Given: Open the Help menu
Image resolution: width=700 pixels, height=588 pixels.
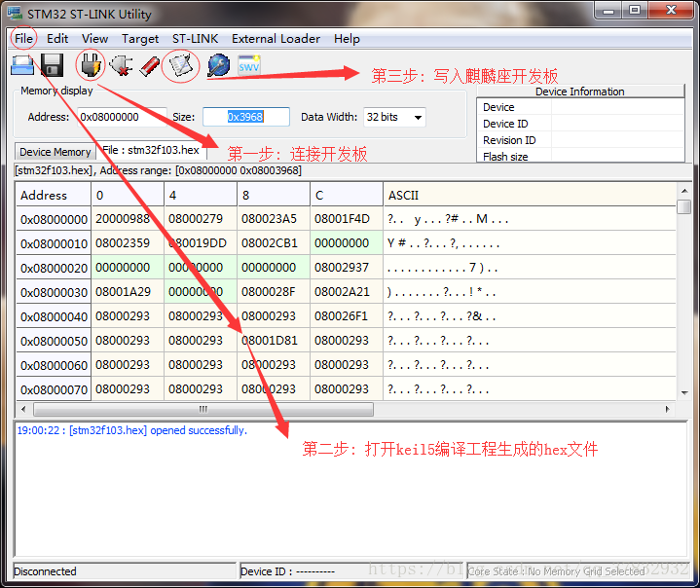Looking at the screenshot, I should [347, 38].
